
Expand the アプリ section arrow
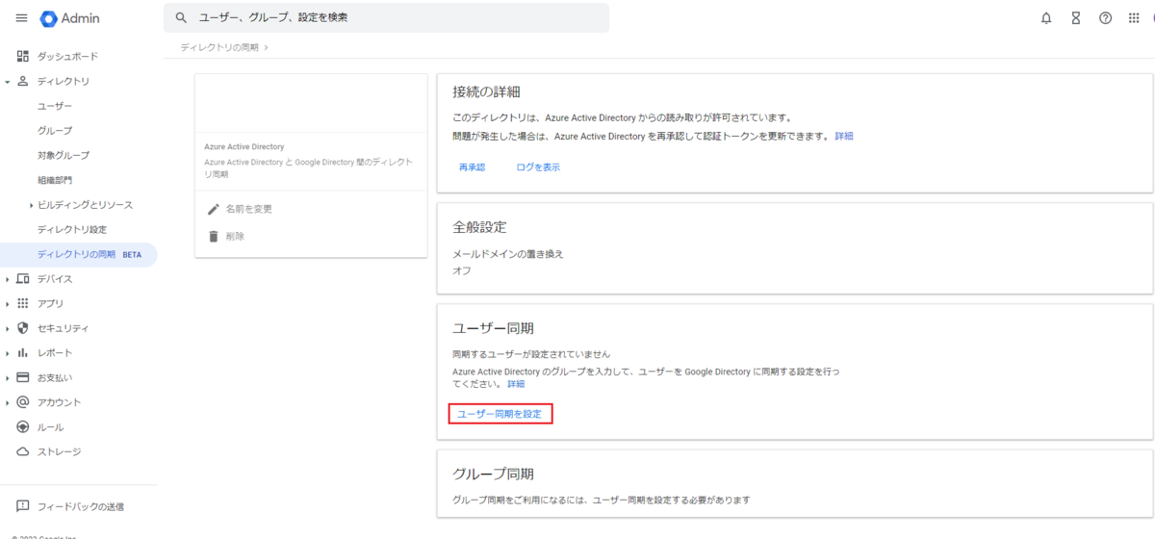[8, 304]
